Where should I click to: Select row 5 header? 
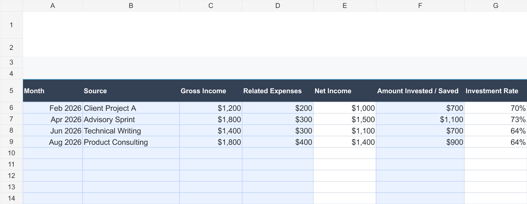pos(11,91)
